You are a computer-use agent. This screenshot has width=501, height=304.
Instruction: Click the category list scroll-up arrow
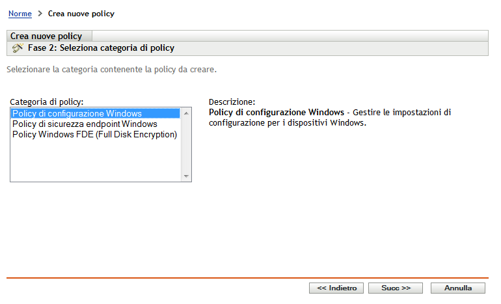tap(187, 113)
